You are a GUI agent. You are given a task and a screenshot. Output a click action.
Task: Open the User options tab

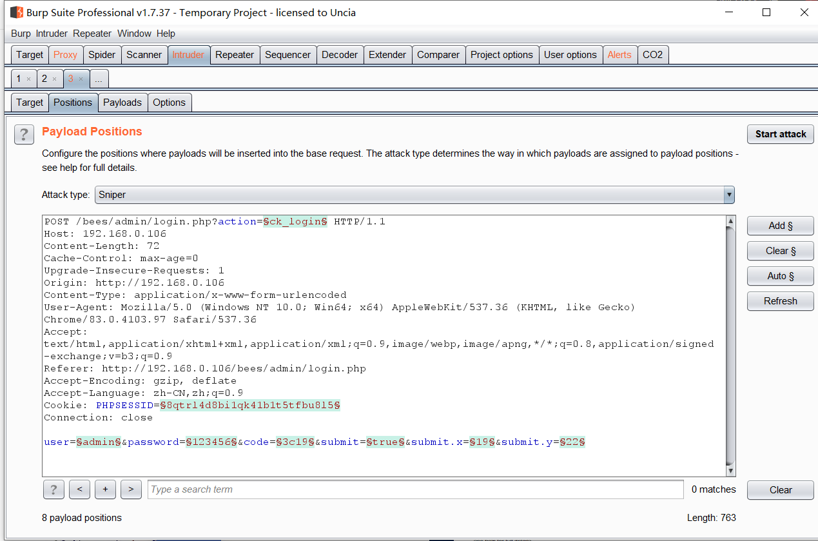(x=570, y=55)
